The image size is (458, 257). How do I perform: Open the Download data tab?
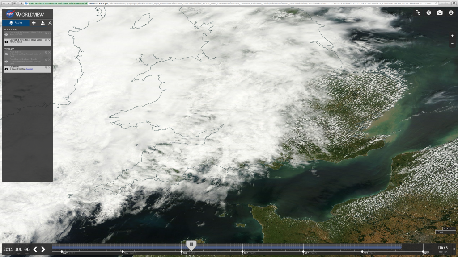point(42,23)
